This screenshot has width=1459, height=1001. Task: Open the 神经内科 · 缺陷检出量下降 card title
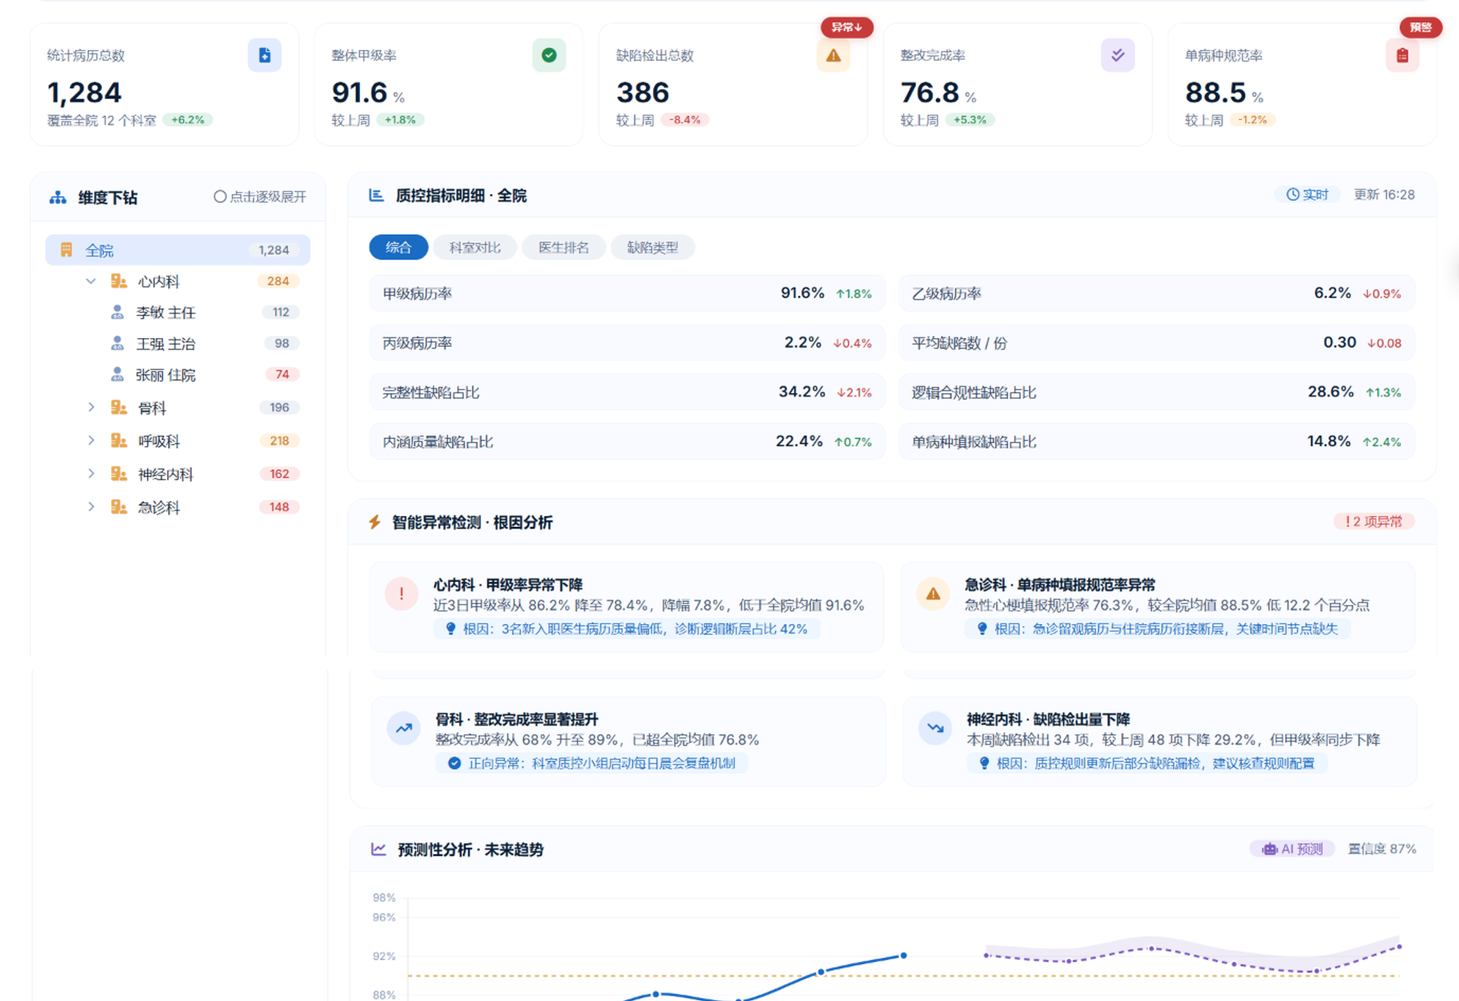[x=1048, y=720]
